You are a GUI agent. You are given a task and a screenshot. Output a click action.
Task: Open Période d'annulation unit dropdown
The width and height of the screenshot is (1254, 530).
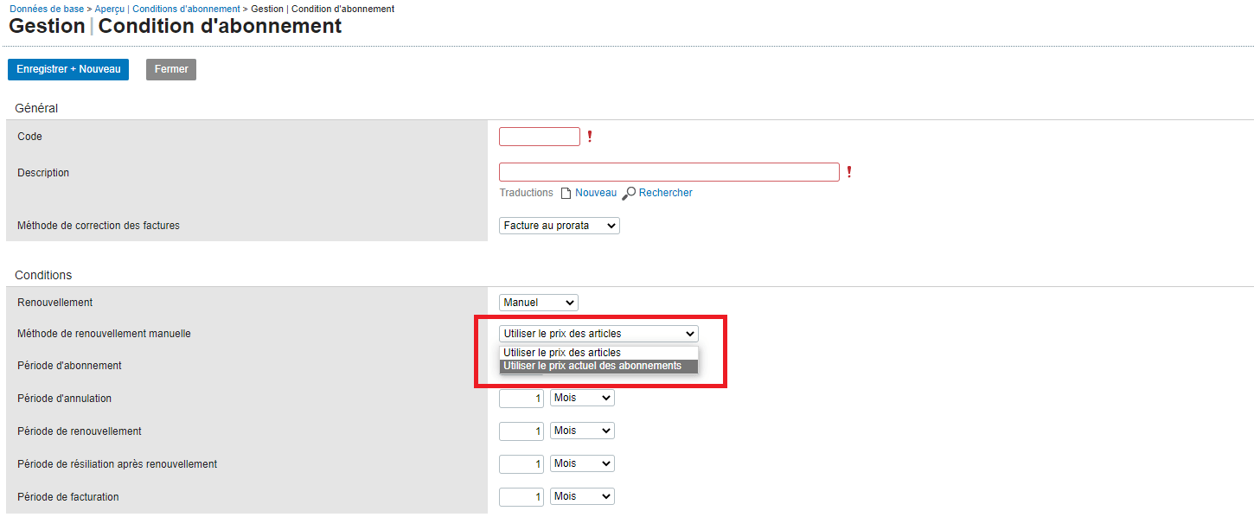(582, 398)
